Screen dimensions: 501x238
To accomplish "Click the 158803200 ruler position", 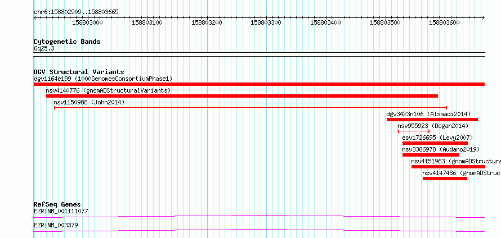I will tap(207, 22).
